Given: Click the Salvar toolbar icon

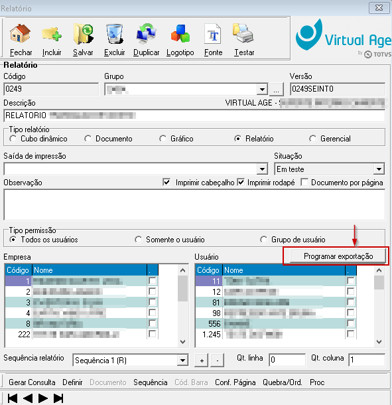Looking at the screenshot, I should [x=83, y=34].
